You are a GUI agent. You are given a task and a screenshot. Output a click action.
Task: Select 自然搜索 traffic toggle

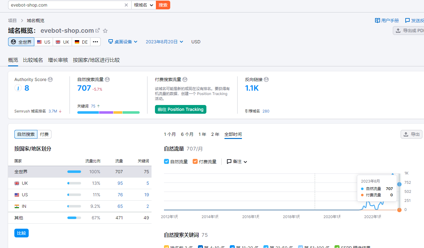26,134
